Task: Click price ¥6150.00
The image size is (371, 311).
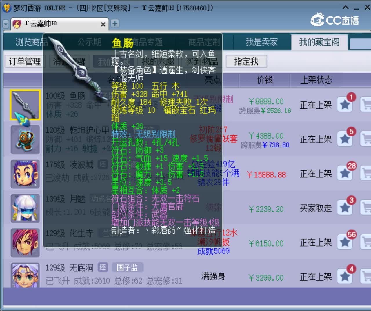Action: [x=266, y=244]
